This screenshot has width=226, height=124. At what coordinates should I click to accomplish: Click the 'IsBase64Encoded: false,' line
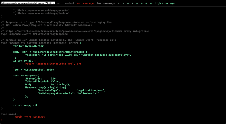tap(43, 81)
